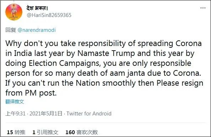Click the 翻译推文 translate tweet link
Image resolution: width=211 pixels, height=137 pixels.
point(15,102)
